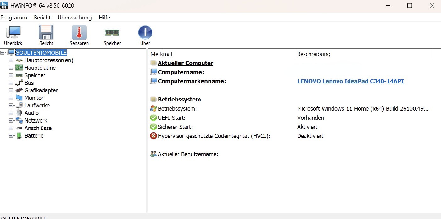Click the computer icon beside SOULTENIOMOBILE

coord(11,52)
